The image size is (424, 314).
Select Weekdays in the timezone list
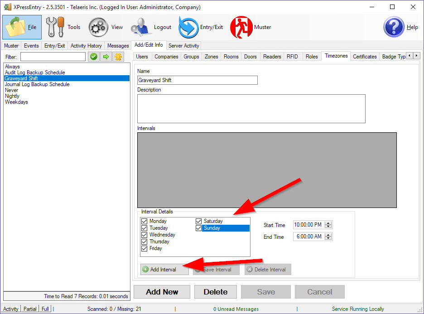click(x=16, y=102)
